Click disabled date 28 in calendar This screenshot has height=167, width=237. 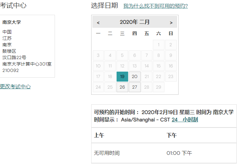point(147,87)
